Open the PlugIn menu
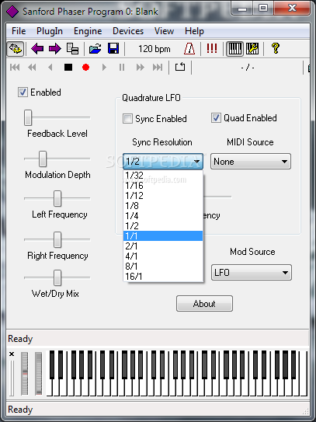The height and width of the screenshot is (422, 316). (50, 31)
